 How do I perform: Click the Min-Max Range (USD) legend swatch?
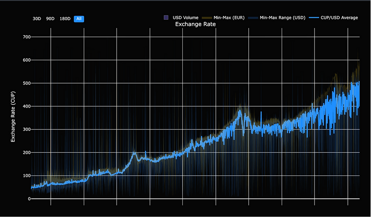pos(253,18)
